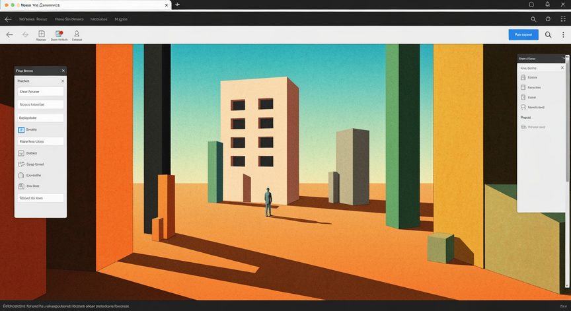This screenshot has width=571, height=311.
Task: Collapse the right panel using the header chevron
Action: point(563,58)
